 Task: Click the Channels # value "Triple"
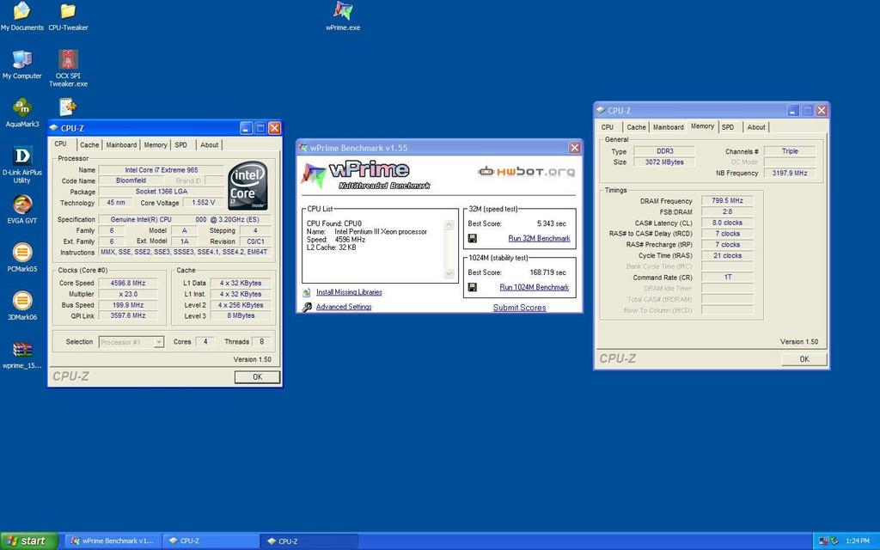790,151
